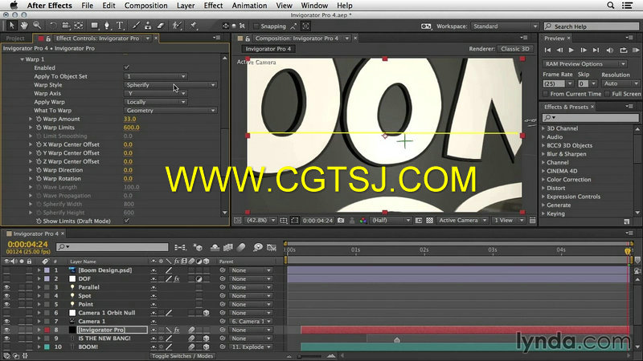
Task: Open the Warp Style Spherify dropdown
Action: [170, 85]
